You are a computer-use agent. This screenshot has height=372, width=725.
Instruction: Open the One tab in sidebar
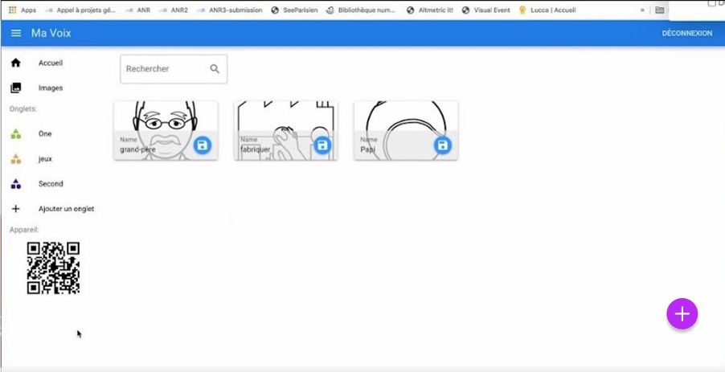point(44,134)
